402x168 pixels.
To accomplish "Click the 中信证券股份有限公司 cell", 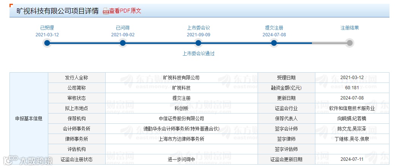I will (182, 118).
